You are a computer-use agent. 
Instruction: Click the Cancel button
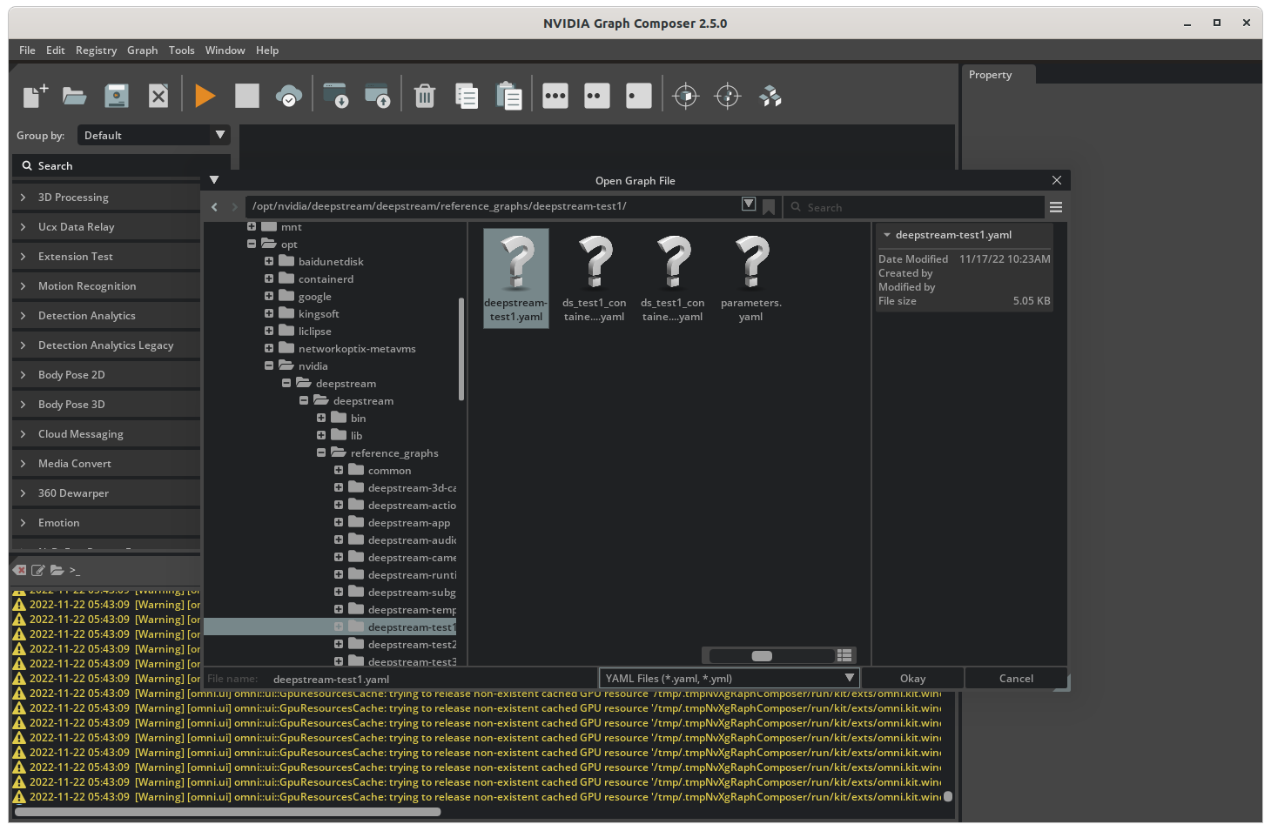1016,679
